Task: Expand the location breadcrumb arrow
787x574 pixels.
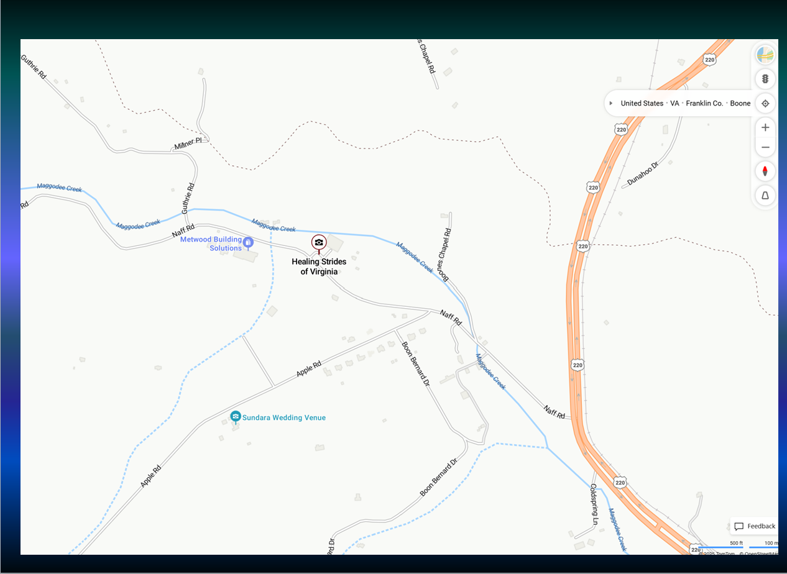Action: click(611, 103)
